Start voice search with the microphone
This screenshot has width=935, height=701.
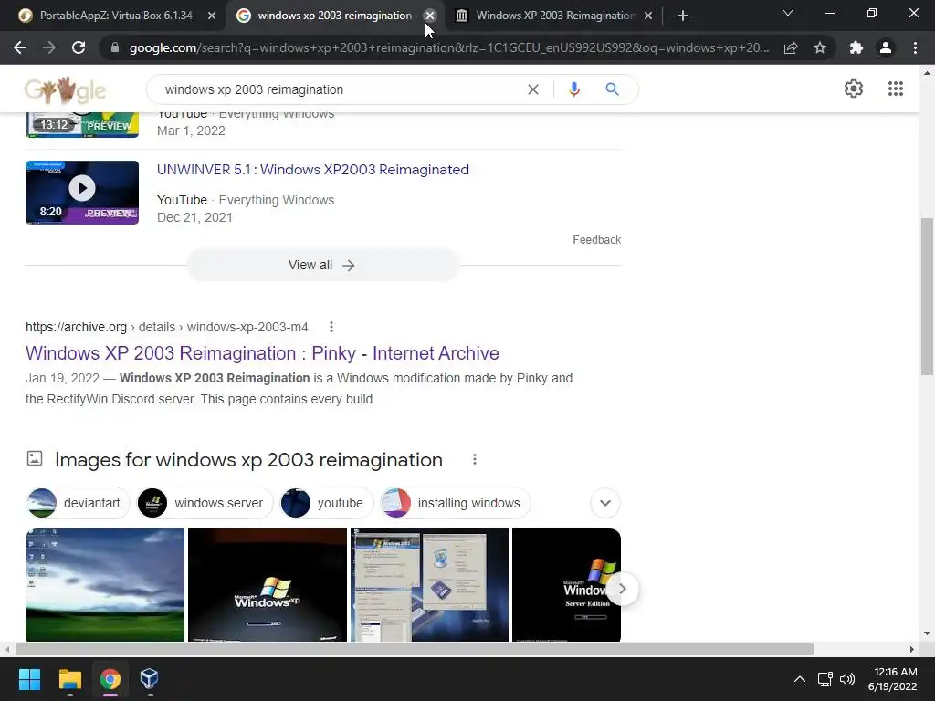point(574,89)
